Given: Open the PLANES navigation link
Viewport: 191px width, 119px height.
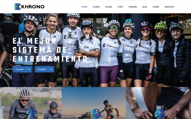Looking at the screenshot, I should (x=96, y=7).
